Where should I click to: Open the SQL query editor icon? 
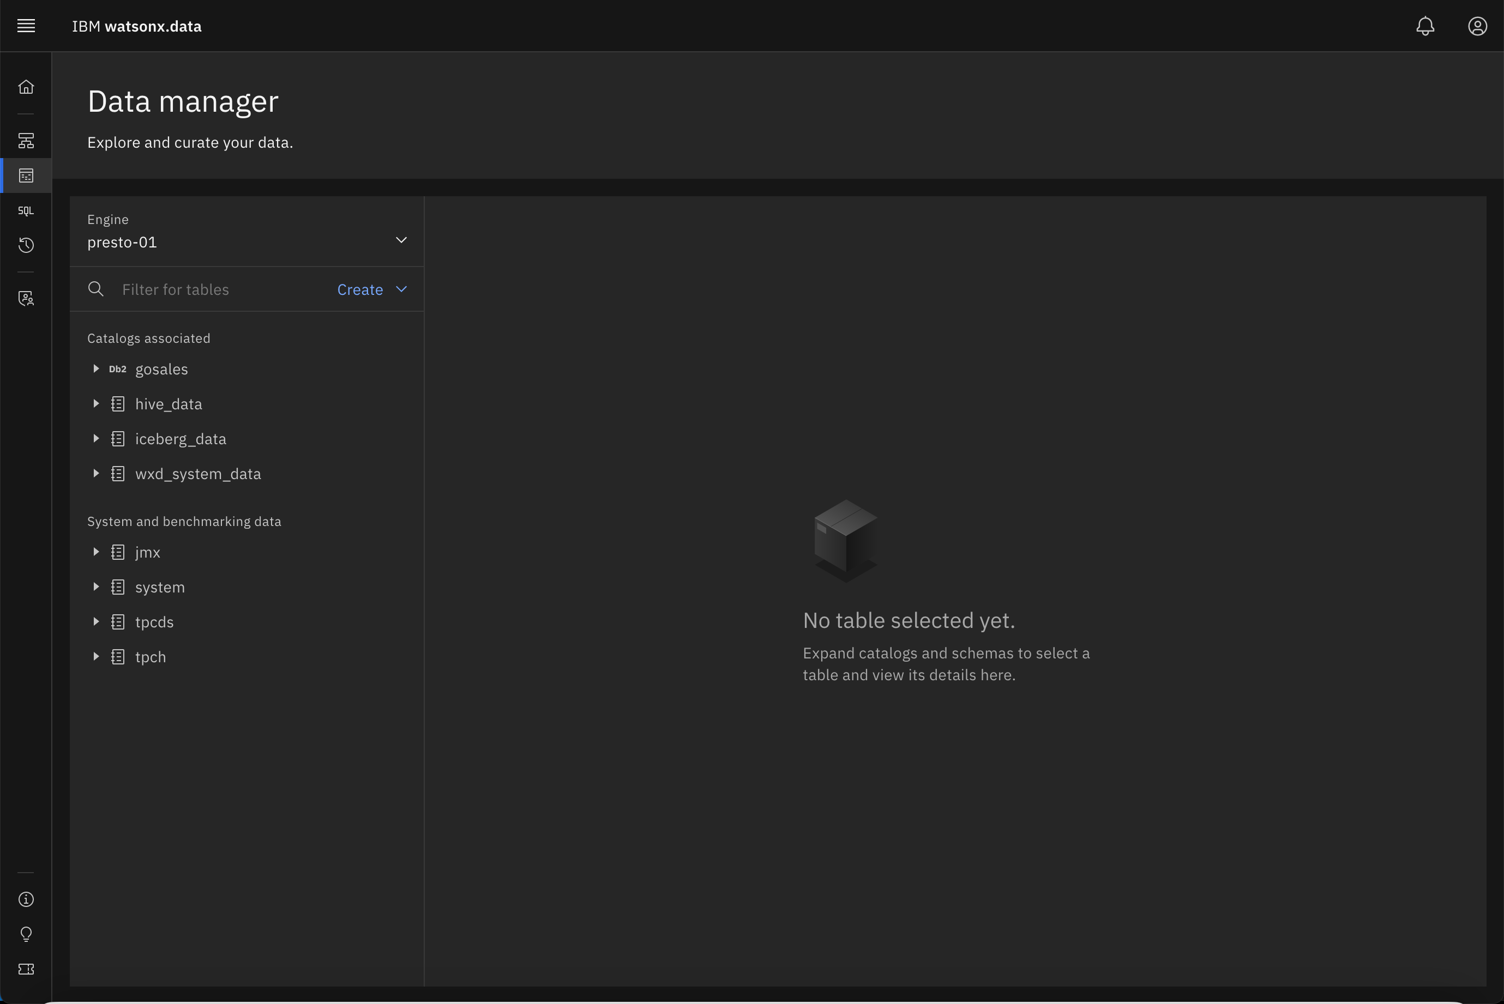point(26,210)
